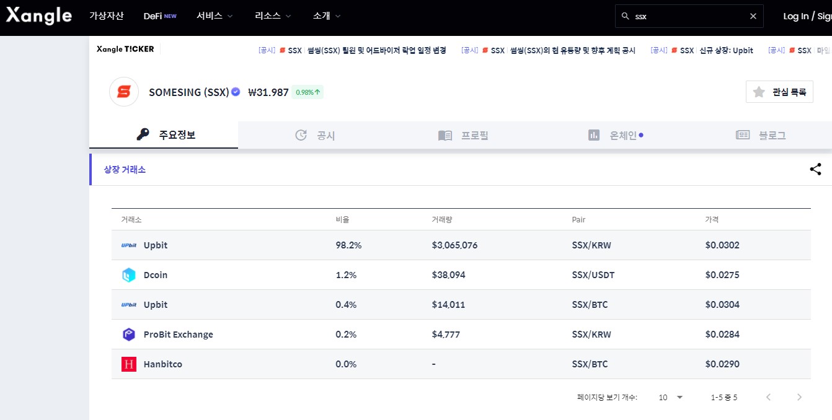The image size is (832, 420).
Task: Click the 비율 column header
Action: 342,220
